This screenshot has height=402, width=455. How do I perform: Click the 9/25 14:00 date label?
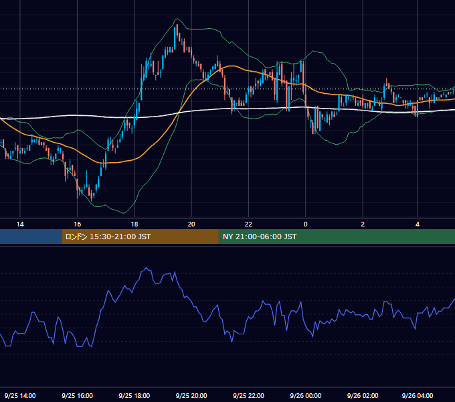(20, 395)
